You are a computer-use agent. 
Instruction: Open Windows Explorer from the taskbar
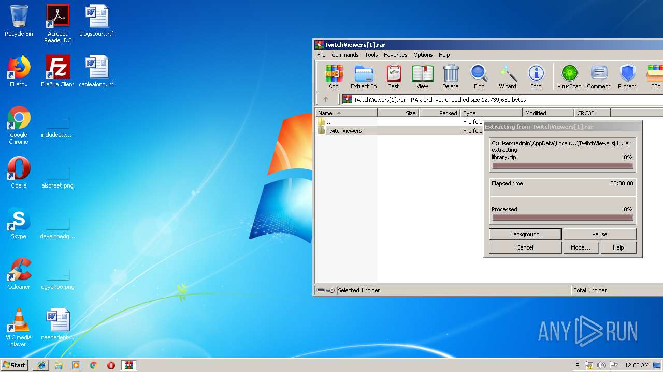[59, 365]
